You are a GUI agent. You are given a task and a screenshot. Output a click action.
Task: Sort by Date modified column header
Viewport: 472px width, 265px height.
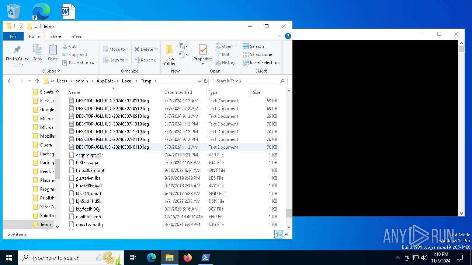pos(184,92)
